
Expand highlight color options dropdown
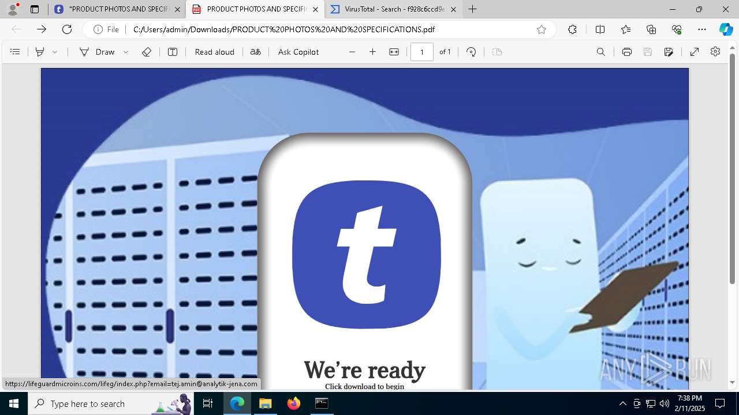click(x=55, y=52)
